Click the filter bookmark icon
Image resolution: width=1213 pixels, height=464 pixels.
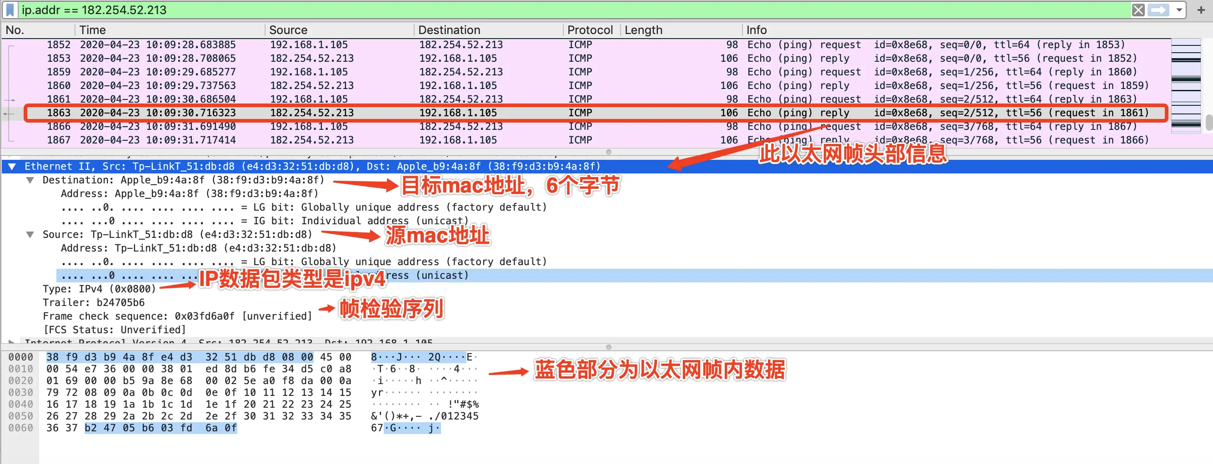[x=10, y=10]
